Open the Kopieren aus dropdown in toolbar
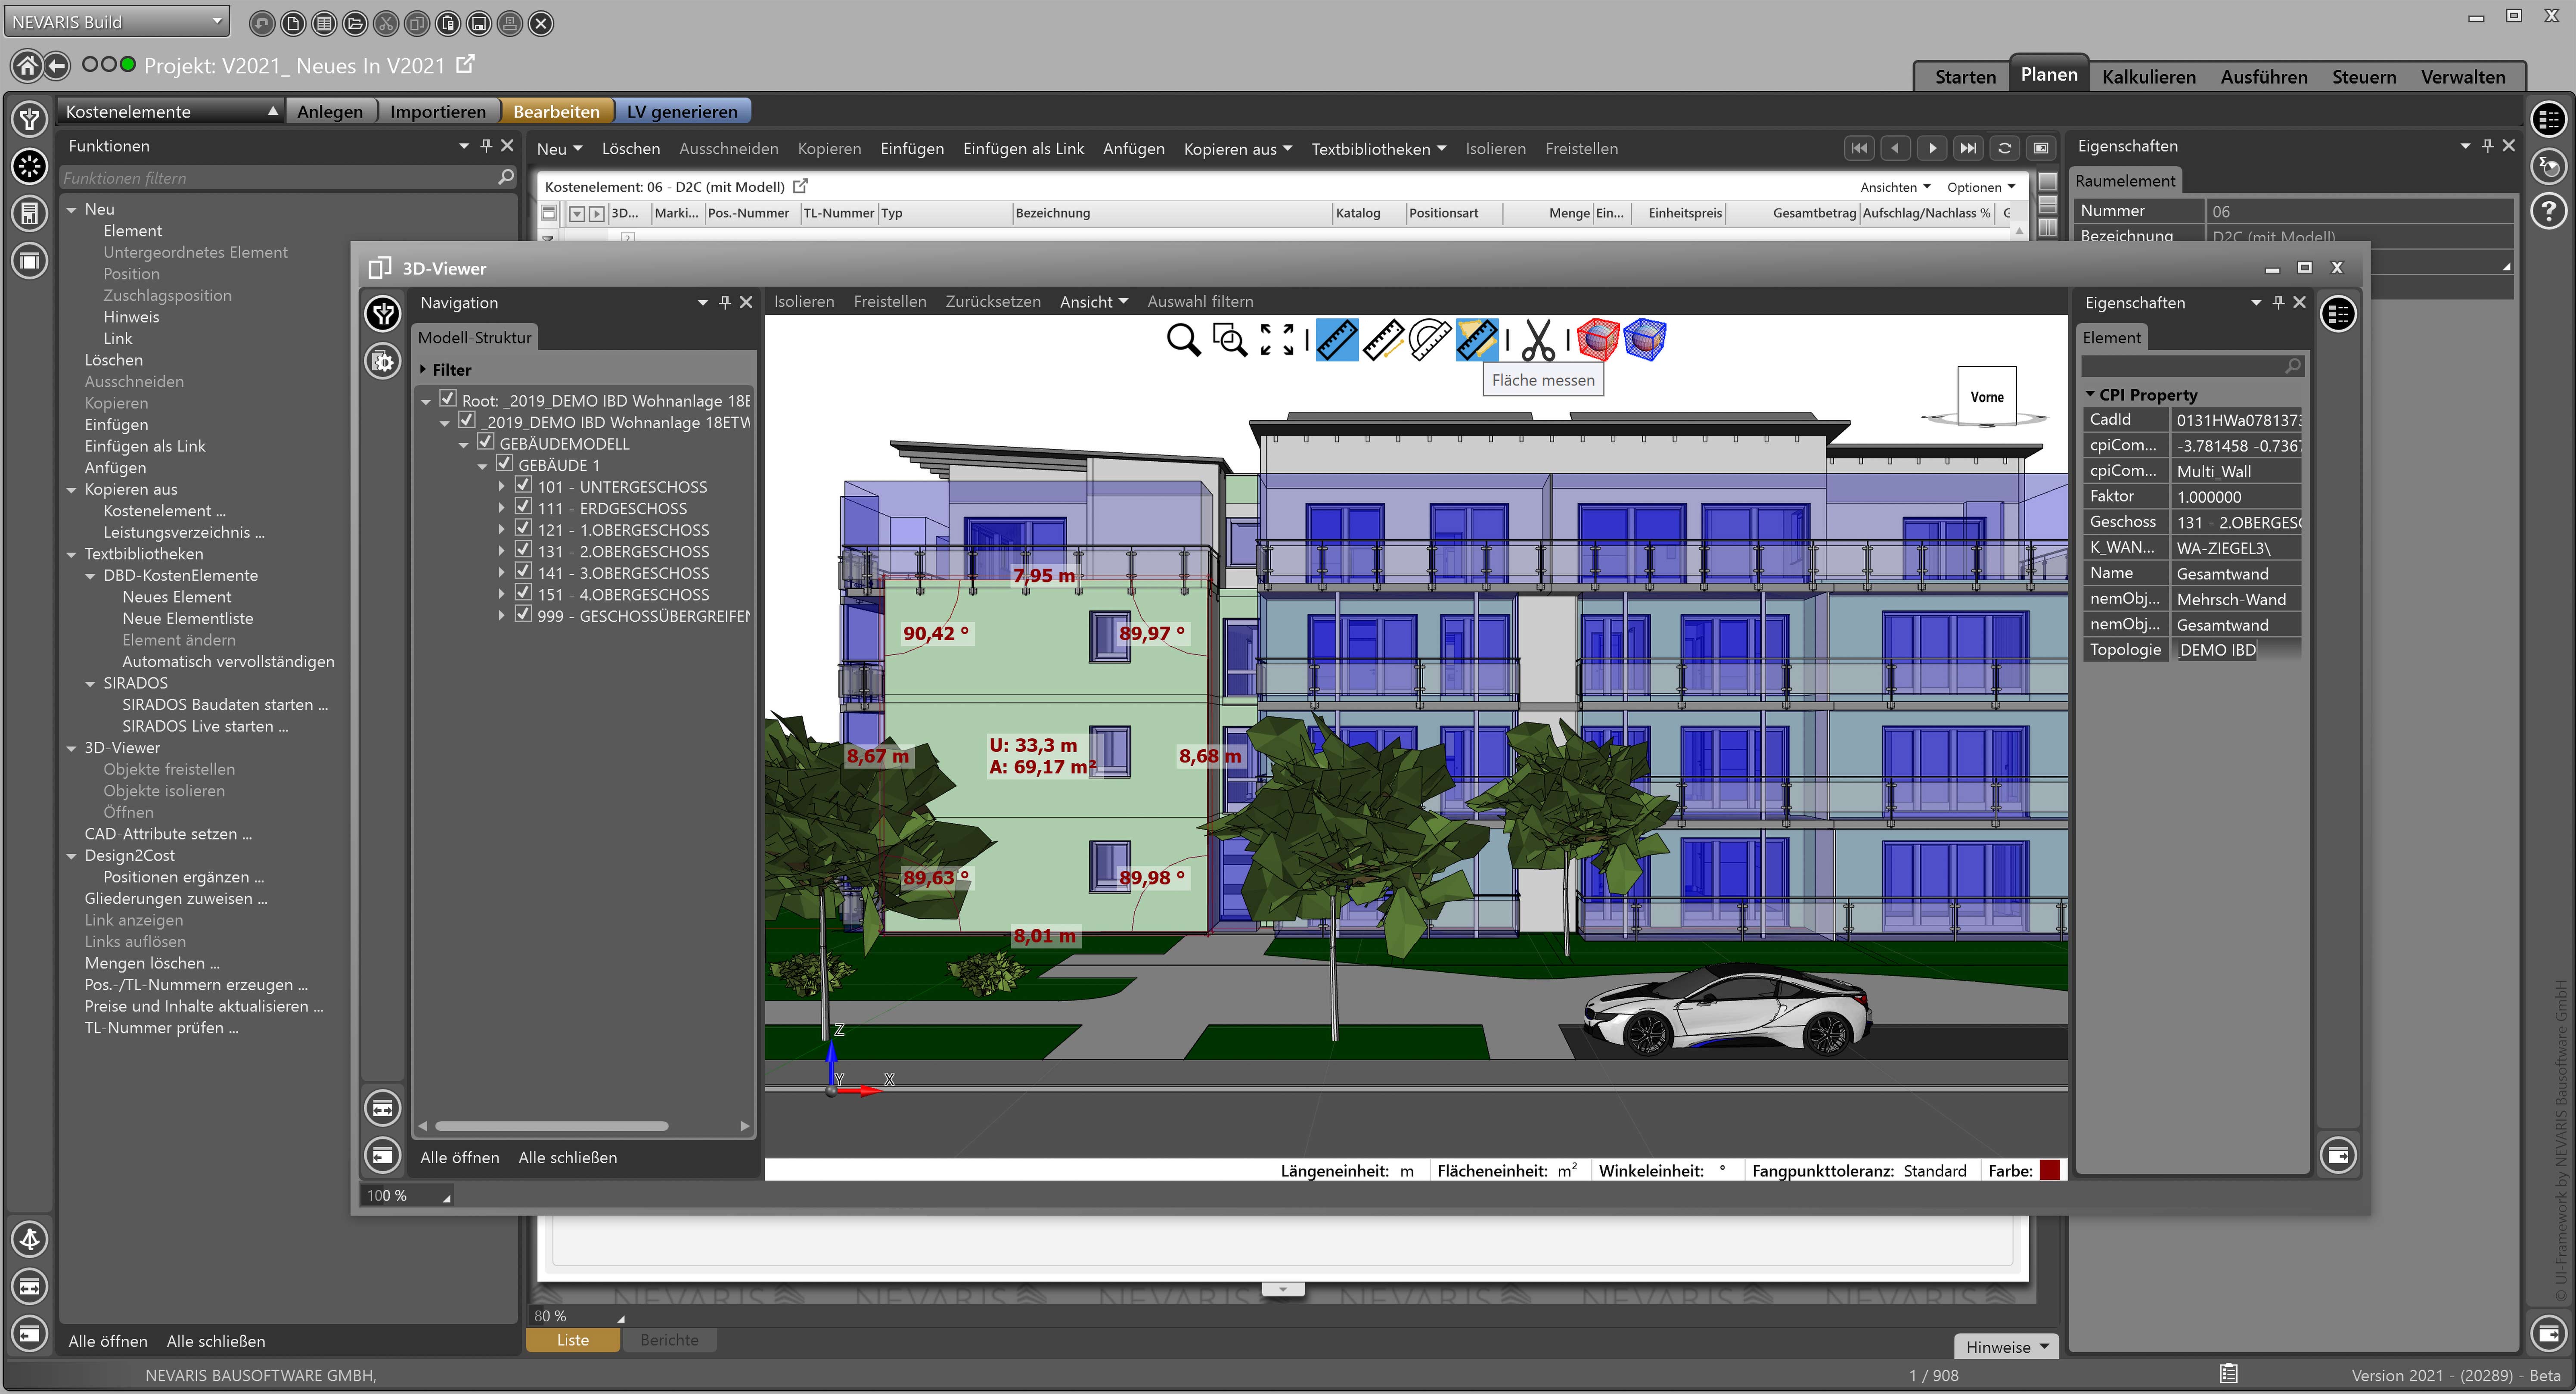This screenshot has width=2576, height=1394. (x=1237, y=148)
